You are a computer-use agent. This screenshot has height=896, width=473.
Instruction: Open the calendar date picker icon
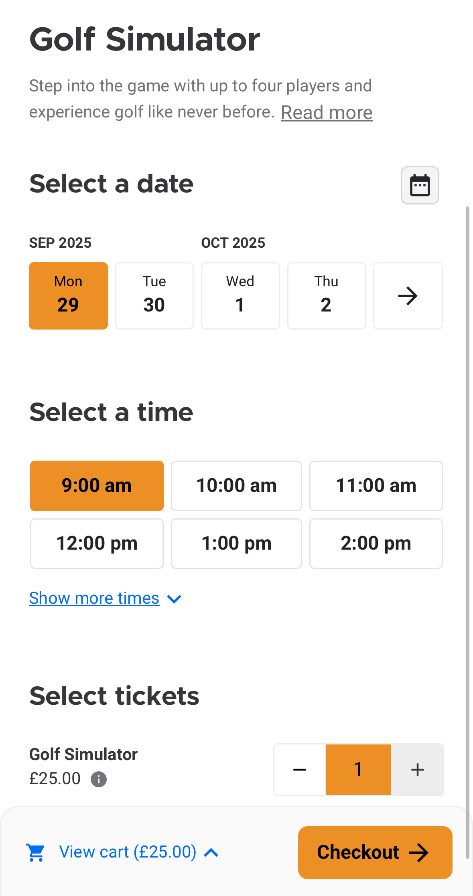(x=420, y=185)
